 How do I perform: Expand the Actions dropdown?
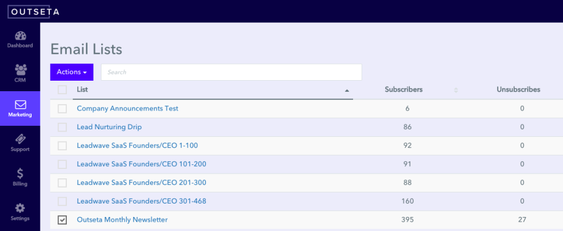coord(72,72)
